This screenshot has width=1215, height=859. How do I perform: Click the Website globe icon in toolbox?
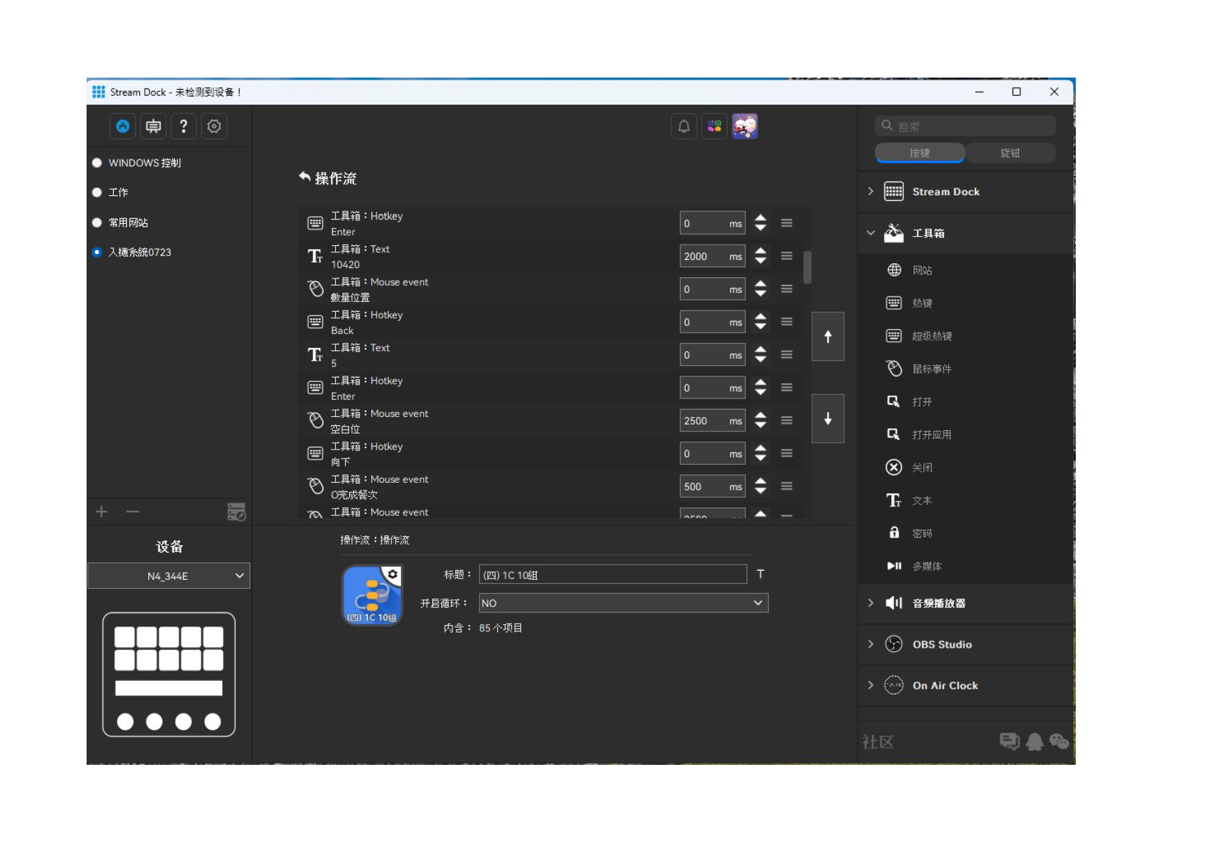tap(894, 270)
